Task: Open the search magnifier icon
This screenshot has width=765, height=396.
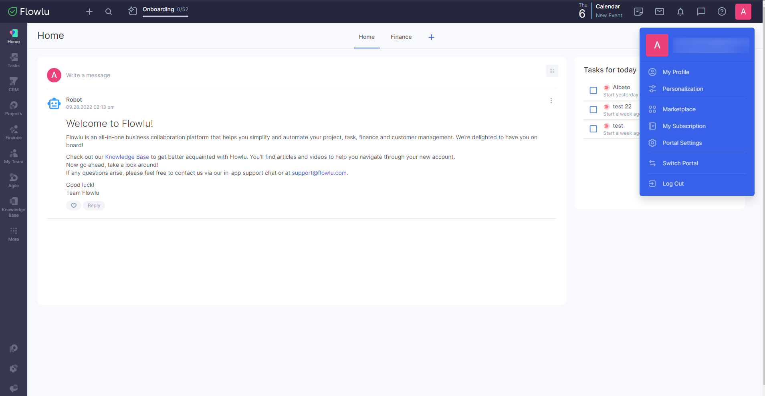Action: coord(109,12)
